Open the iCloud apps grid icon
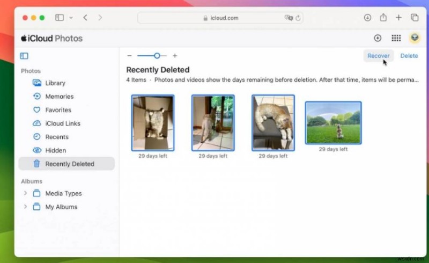 [x=396, y=38]
